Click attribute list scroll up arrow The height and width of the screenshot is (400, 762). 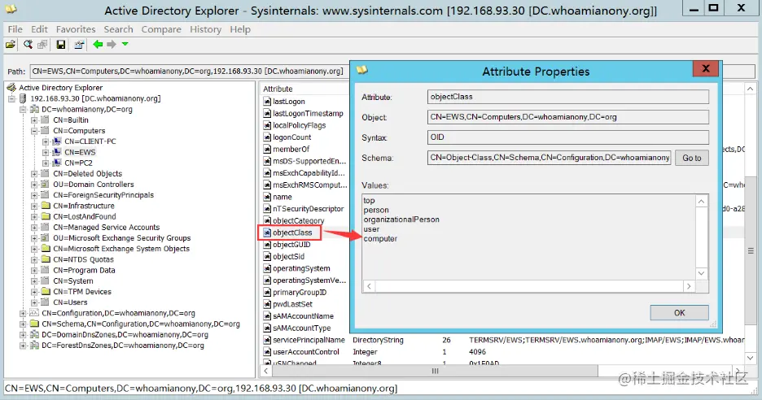(x=751, y=89)
